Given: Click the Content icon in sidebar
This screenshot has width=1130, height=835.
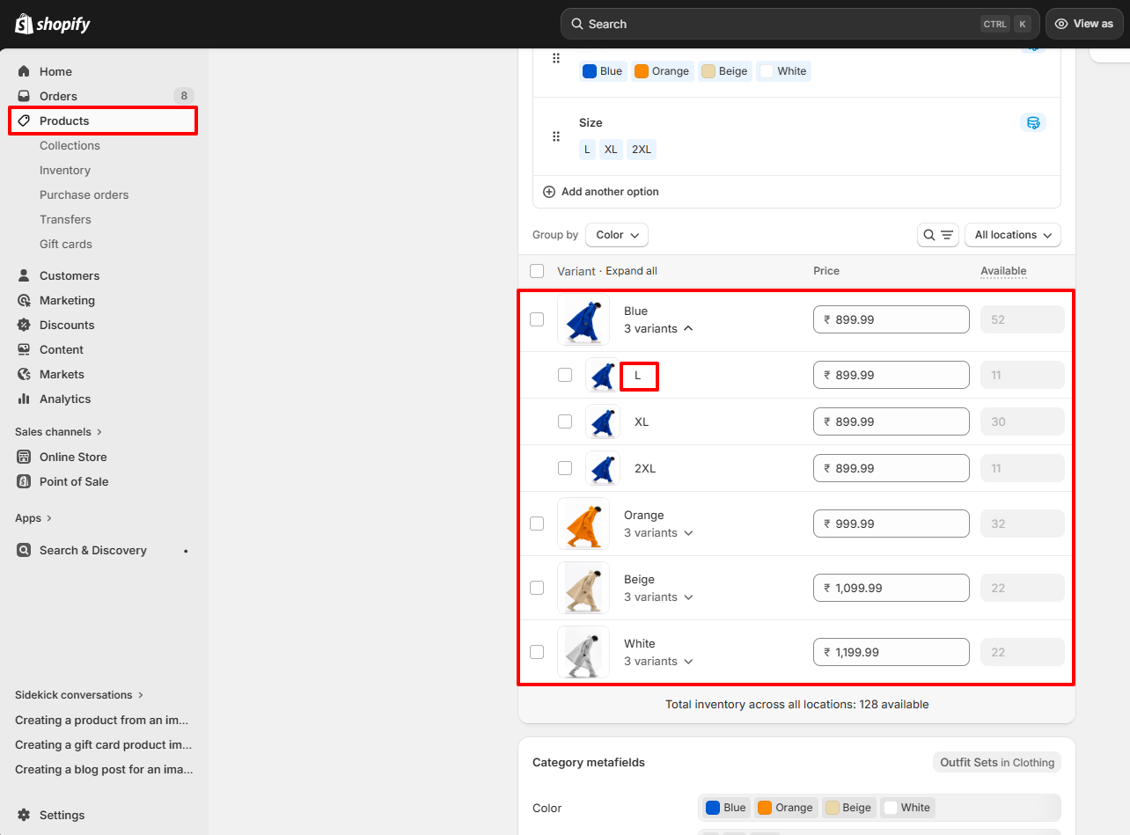Looking at the screenshot, I should point(24,349).
